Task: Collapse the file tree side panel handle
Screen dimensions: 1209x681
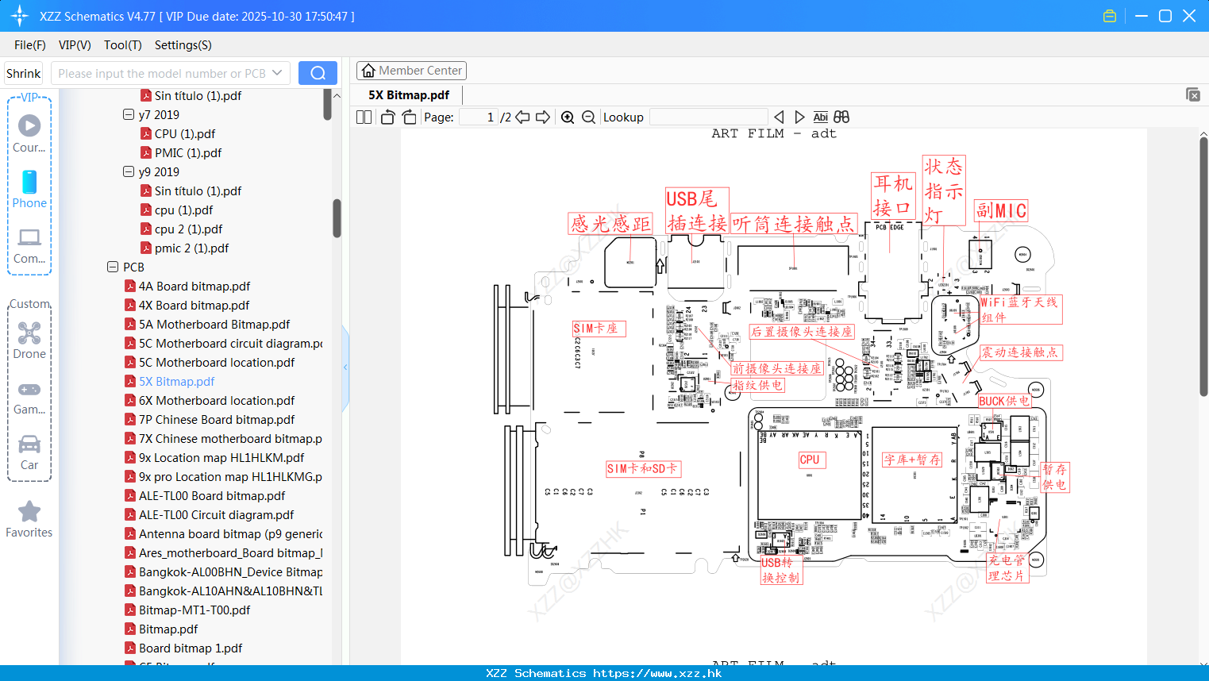Action: [x=345, y=367]
